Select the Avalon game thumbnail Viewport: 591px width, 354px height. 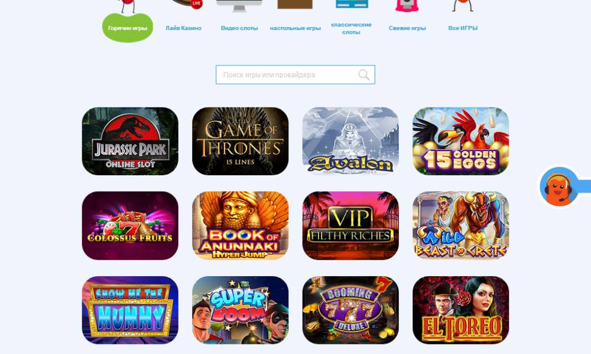[x=350, y=141]
